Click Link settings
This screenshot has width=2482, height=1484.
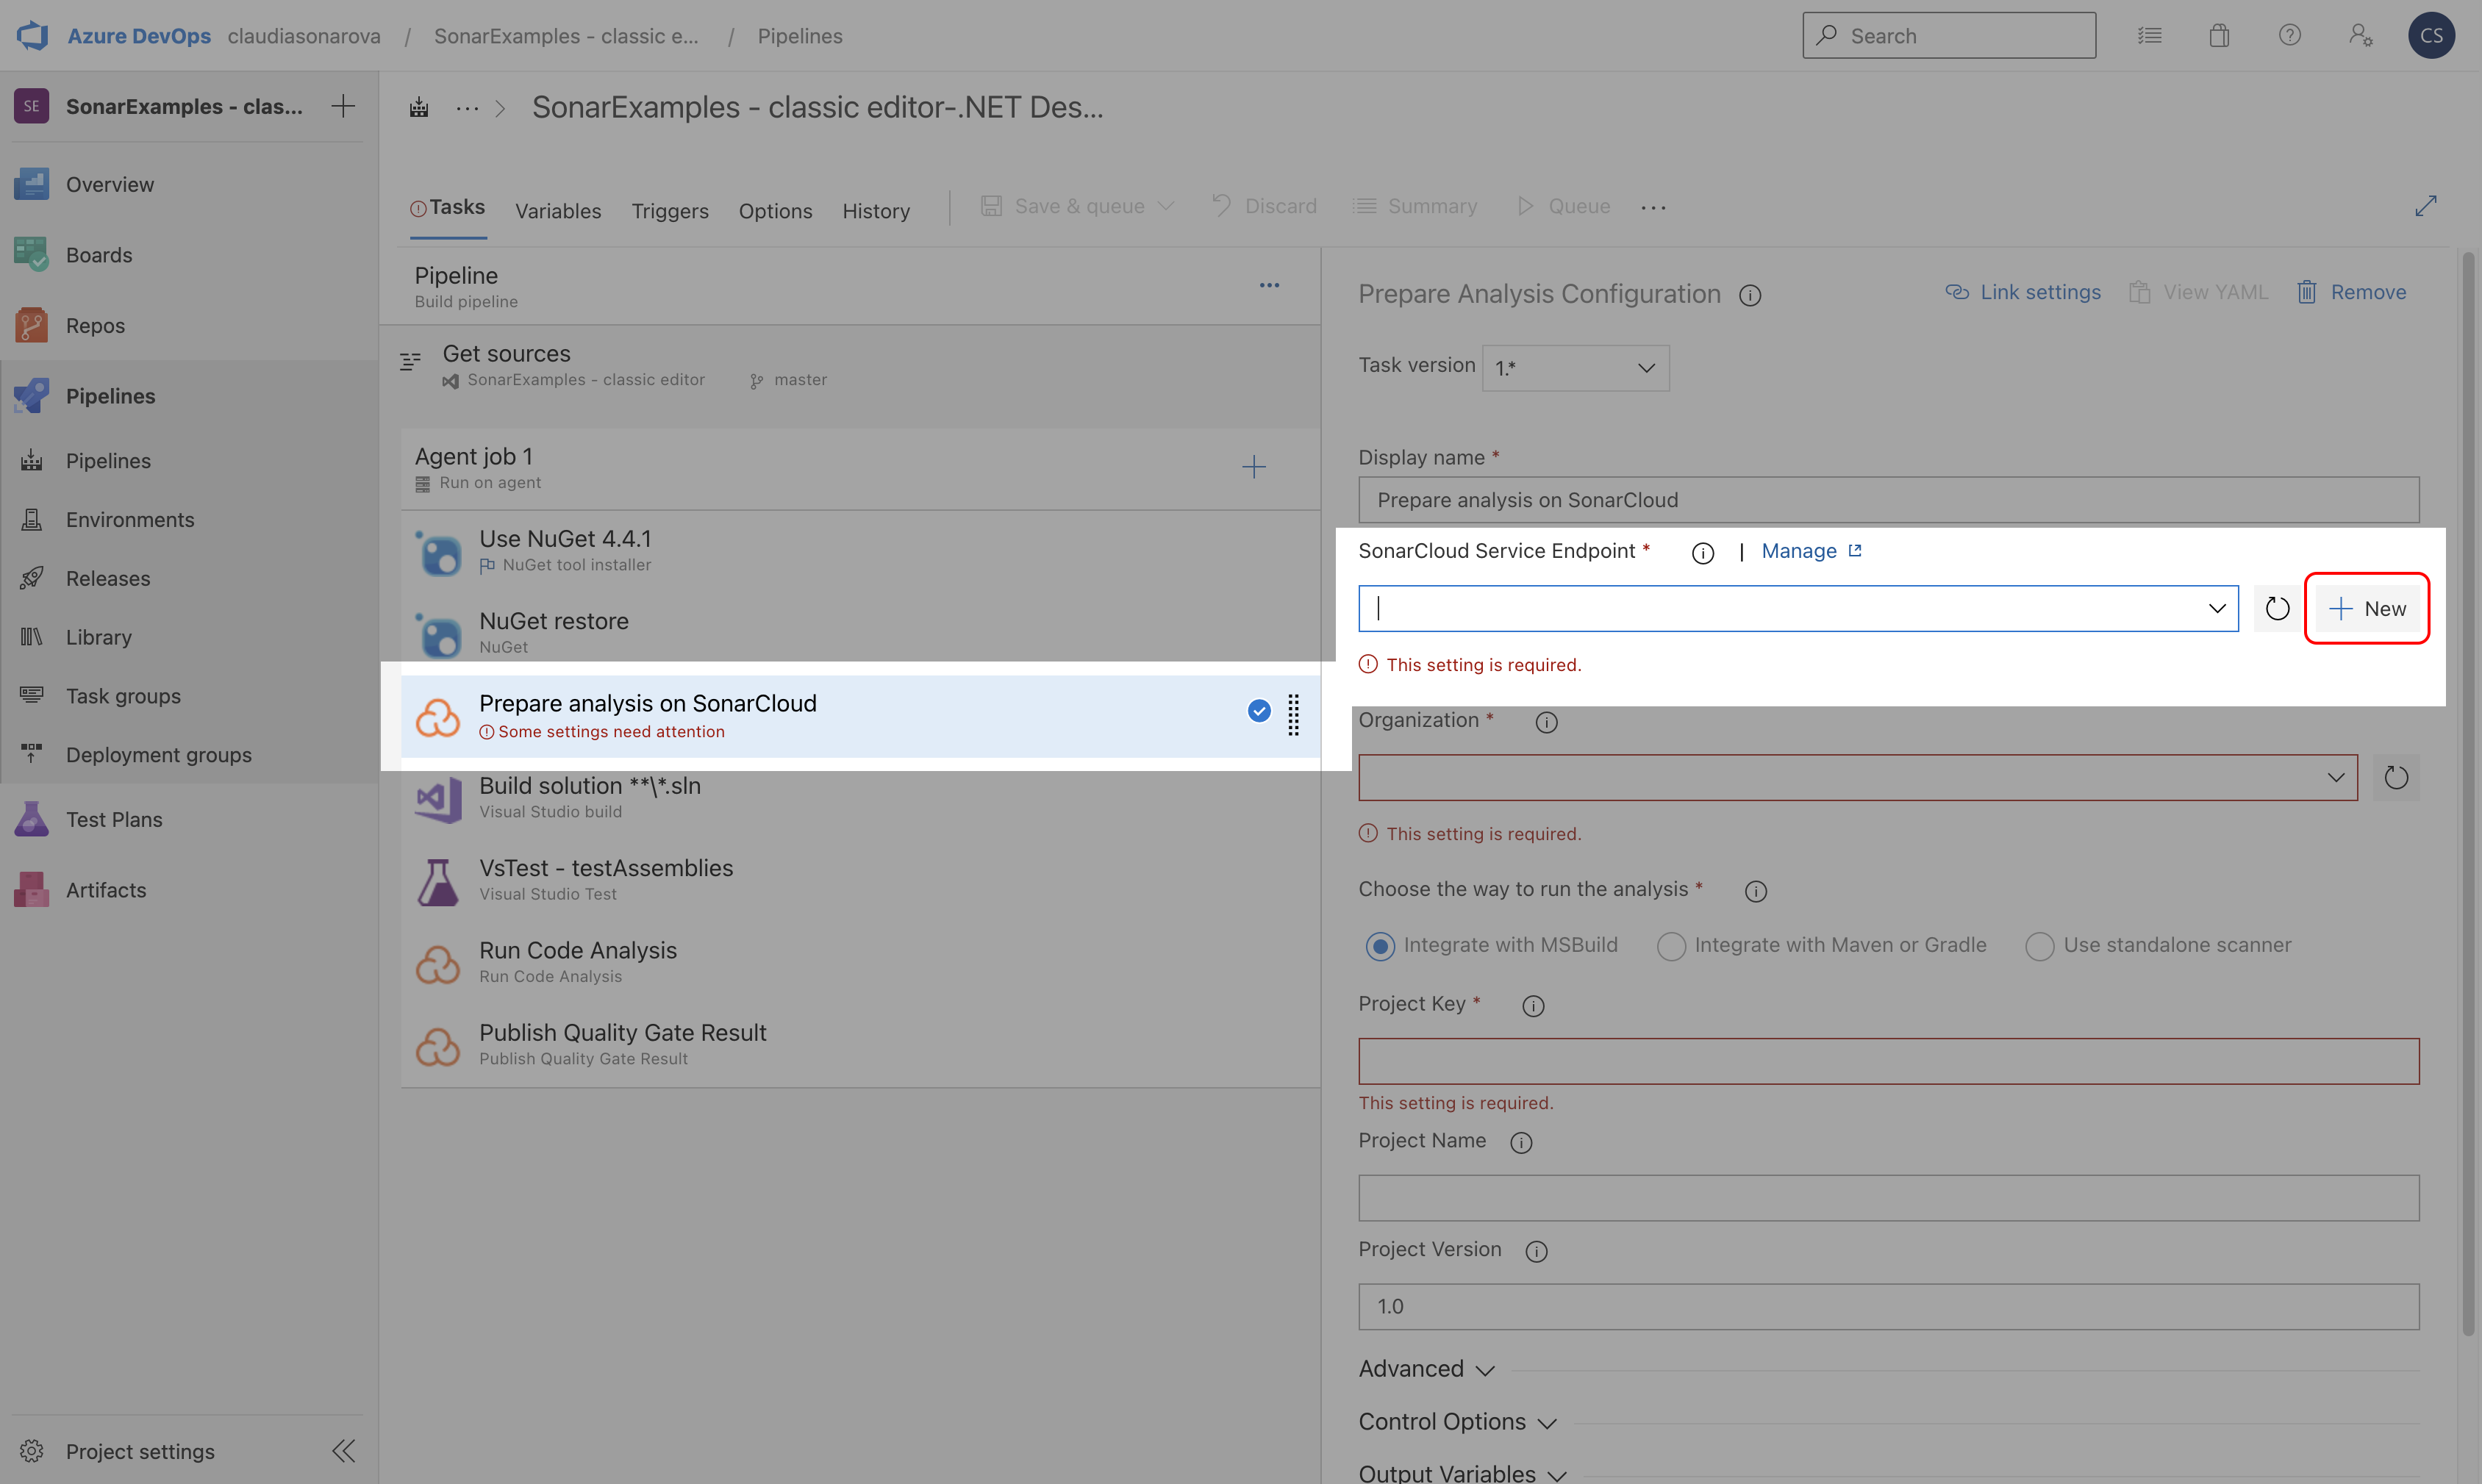pos(2022,292)
